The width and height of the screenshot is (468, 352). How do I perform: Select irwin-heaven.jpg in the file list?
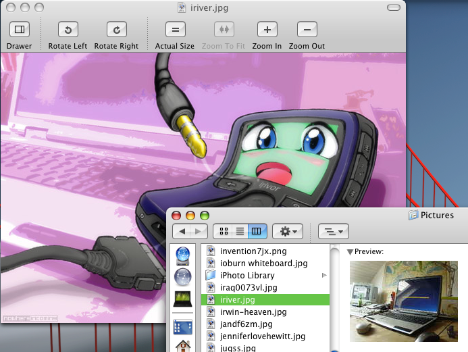(265, 312)
